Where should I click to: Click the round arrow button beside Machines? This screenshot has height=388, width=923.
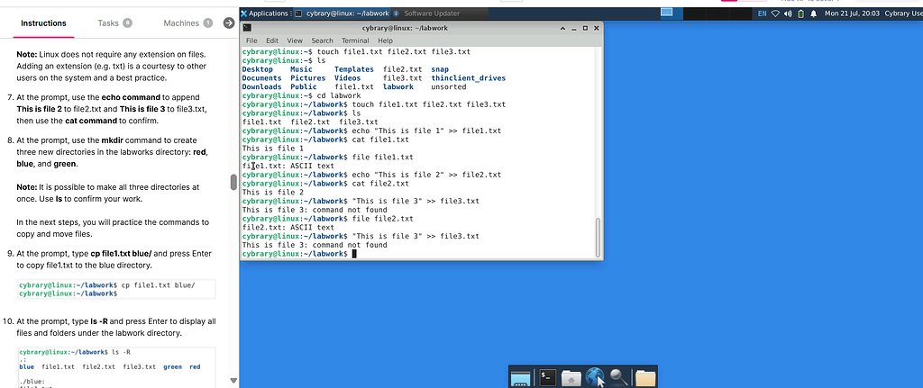(x=229, y=23)
